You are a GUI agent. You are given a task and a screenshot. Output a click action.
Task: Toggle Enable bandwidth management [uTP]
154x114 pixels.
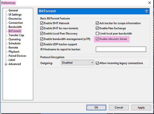point(42,39)
